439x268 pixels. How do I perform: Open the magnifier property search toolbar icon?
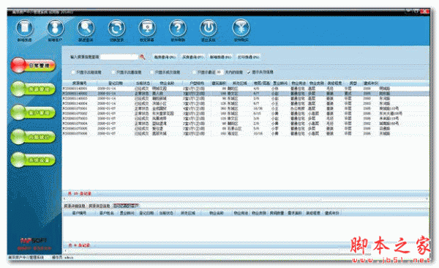tap(86, 28)
